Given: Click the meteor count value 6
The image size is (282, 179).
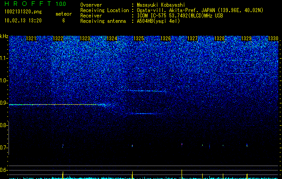Looking at the screenshot, I should point(64,21).
